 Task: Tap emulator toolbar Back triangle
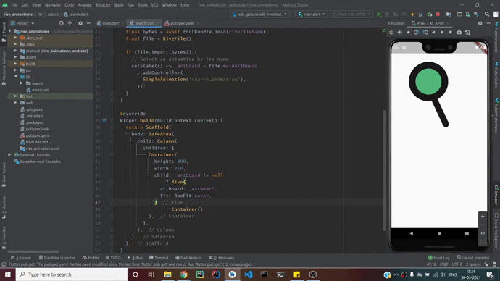tap(433, 33)
